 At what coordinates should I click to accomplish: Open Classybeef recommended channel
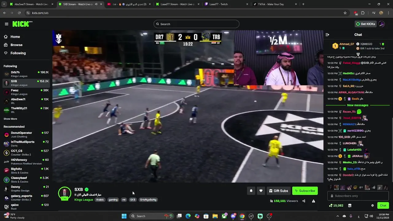coord(26,180)
